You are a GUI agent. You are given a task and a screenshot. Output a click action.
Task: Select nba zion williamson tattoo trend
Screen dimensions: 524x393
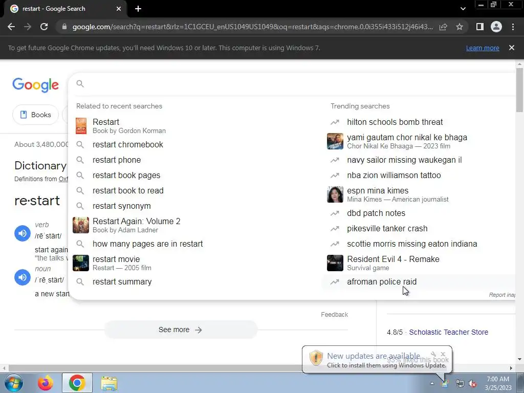click(x=420, y=175)
